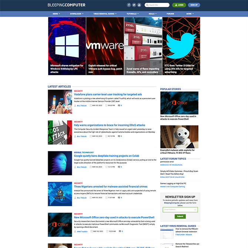Open the Forums menu item
Viewport: 248px width, 248px height.
pyautogui.click(x=170, y=14)
